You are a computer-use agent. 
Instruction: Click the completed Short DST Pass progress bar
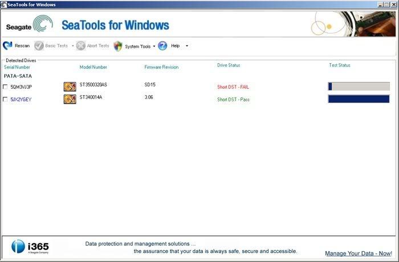tap(359, 99)
